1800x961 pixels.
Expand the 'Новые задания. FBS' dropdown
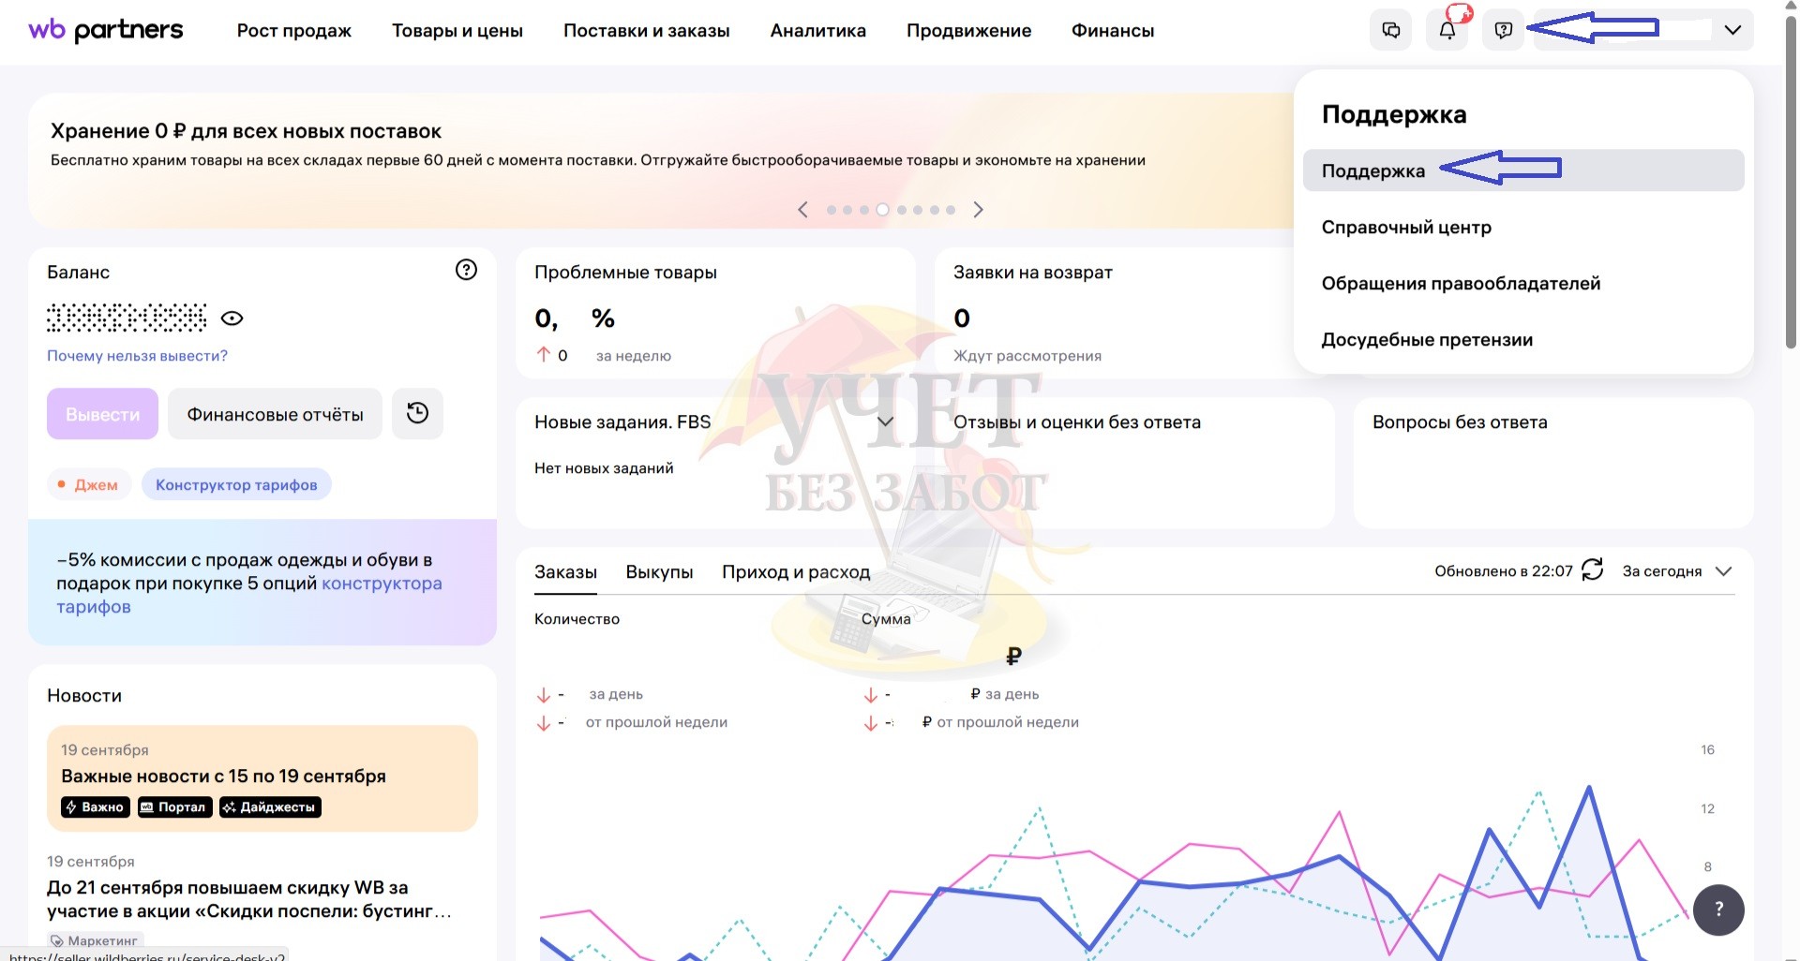coord(884,422)
